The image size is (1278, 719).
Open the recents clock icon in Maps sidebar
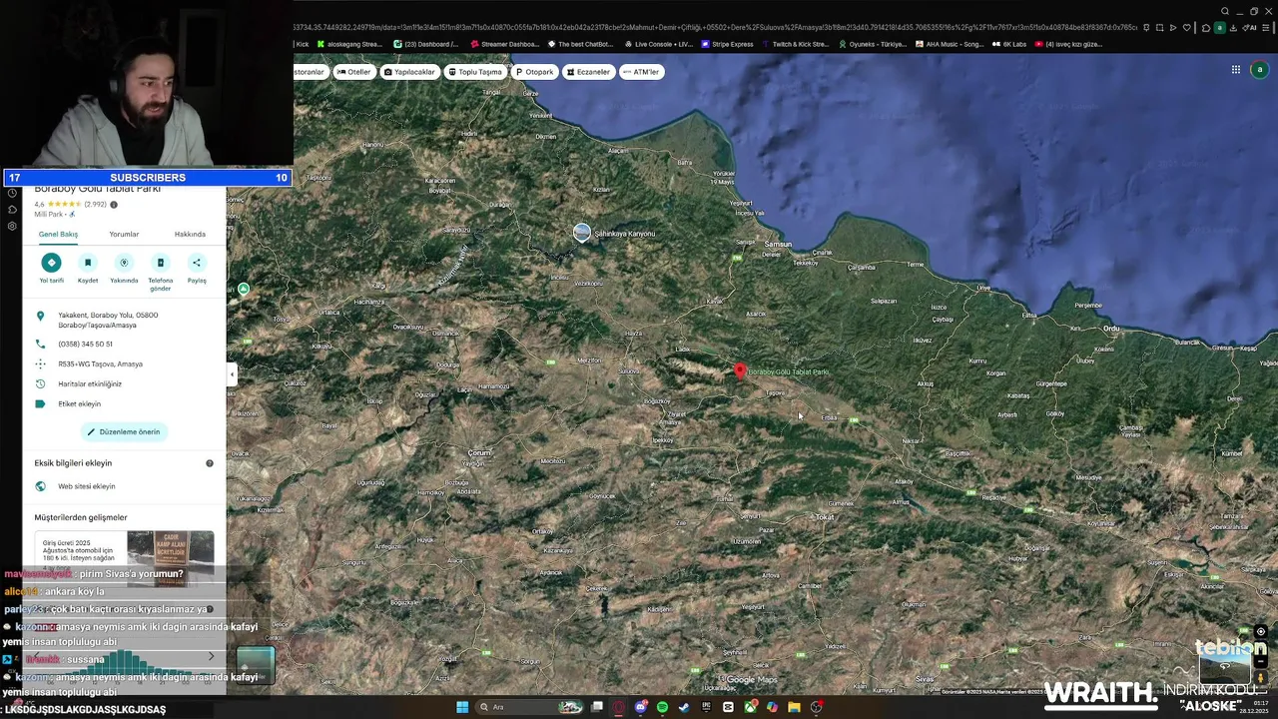point(12,193)
